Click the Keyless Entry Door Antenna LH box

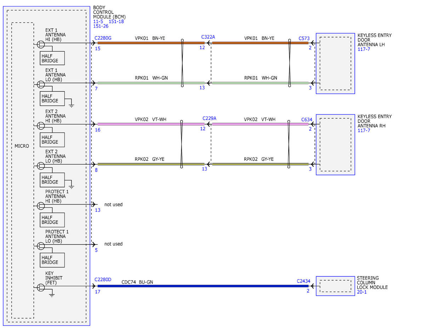[x=335, y=64]
